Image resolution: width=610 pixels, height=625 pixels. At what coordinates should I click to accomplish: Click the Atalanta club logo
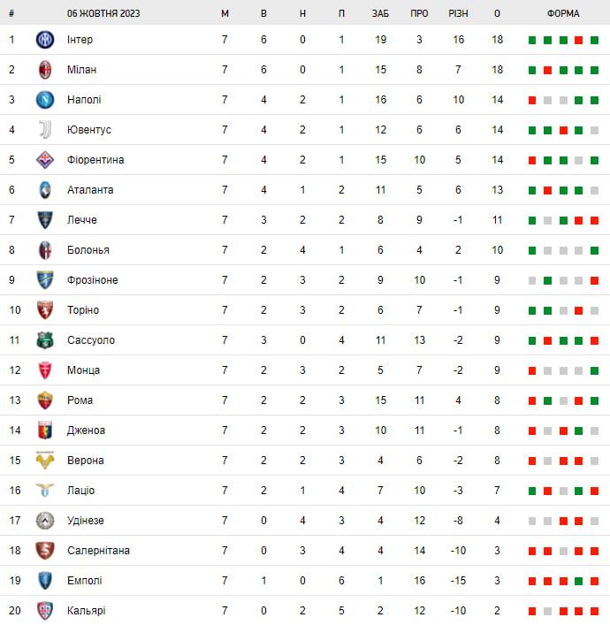[45, 190]
